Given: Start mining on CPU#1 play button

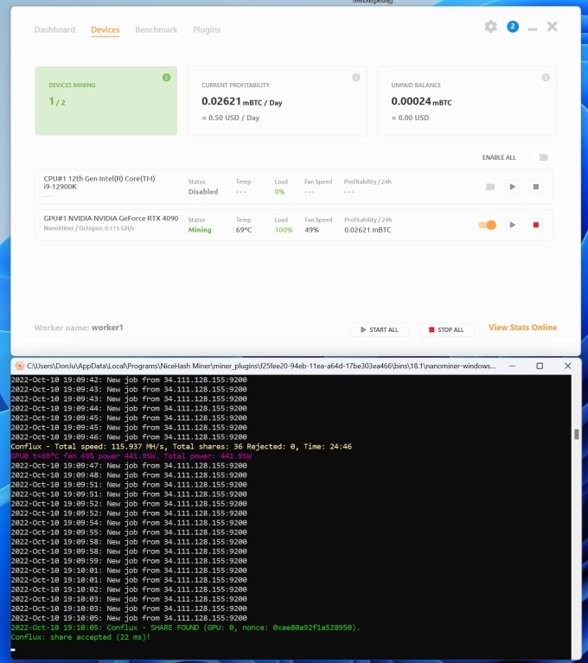Looking at the screenshot, I should pyautogui.click(x=512, y=187).
